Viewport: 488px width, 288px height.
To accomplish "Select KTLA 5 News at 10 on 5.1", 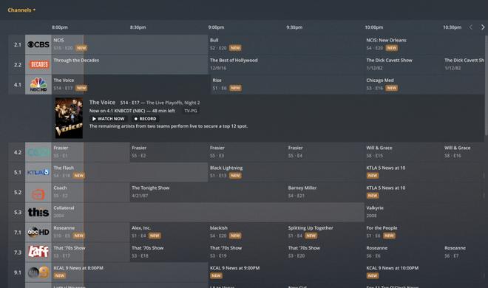I will coord(424,172).
